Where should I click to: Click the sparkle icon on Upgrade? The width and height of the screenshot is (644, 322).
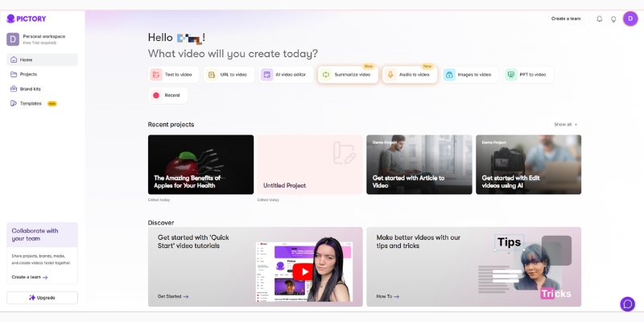(x=32, y=297)
